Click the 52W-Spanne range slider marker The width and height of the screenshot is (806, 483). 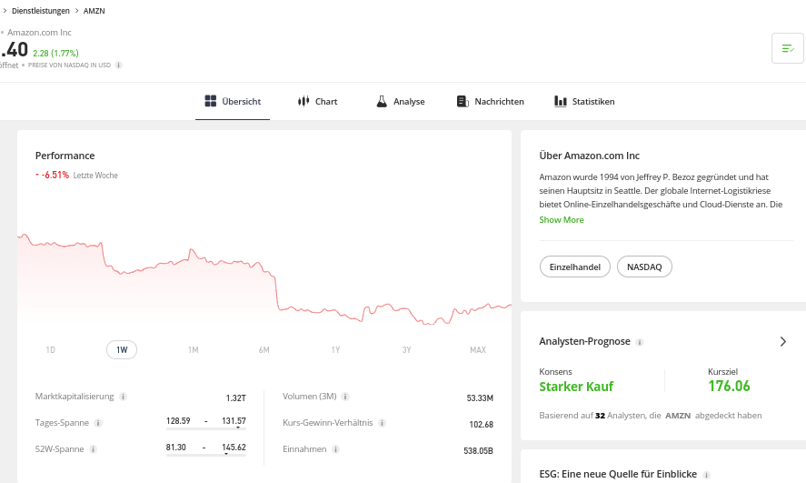pyautogui.click(x=226, y=454)
